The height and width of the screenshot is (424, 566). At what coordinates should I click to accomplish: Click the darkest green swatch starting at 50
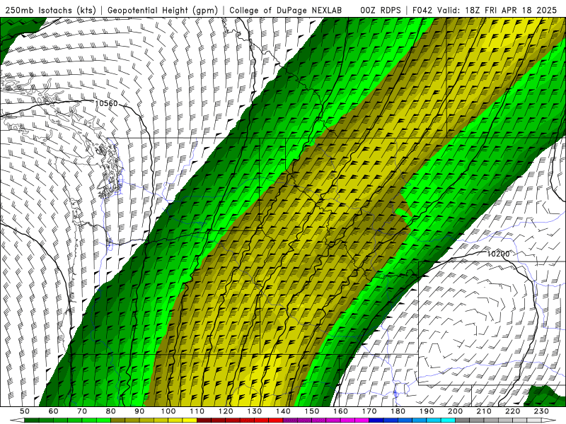(x=32, y=420)
